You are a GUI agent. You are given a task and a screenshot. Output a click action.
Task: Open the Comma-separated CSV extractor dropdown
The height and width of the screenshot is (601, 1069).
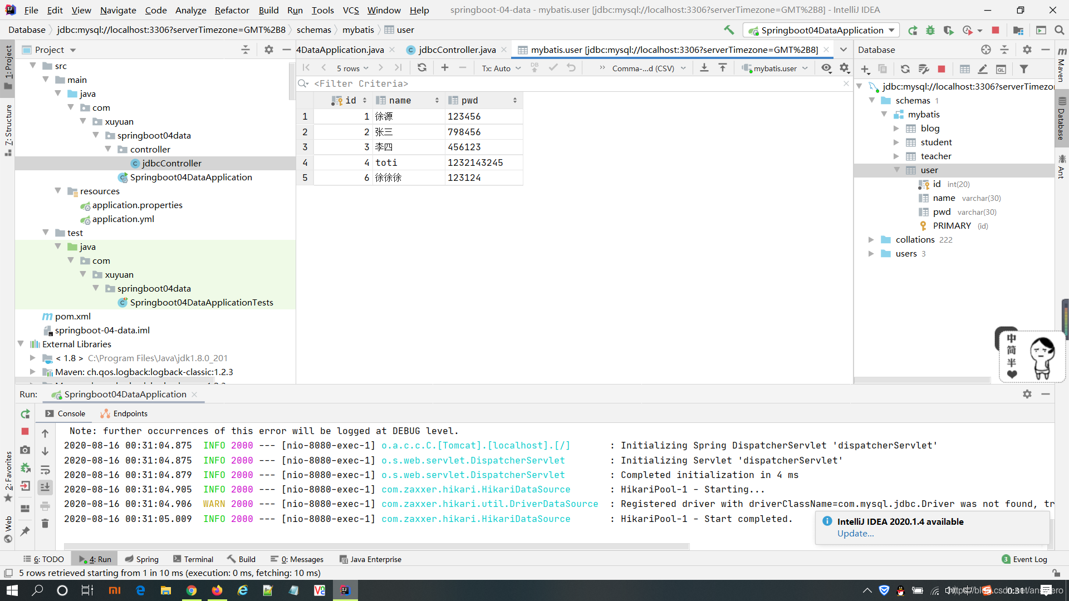point(649,68)
